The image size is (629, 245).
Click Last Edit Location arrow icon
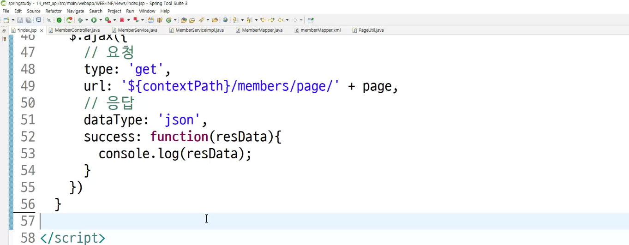click(263, 20)
